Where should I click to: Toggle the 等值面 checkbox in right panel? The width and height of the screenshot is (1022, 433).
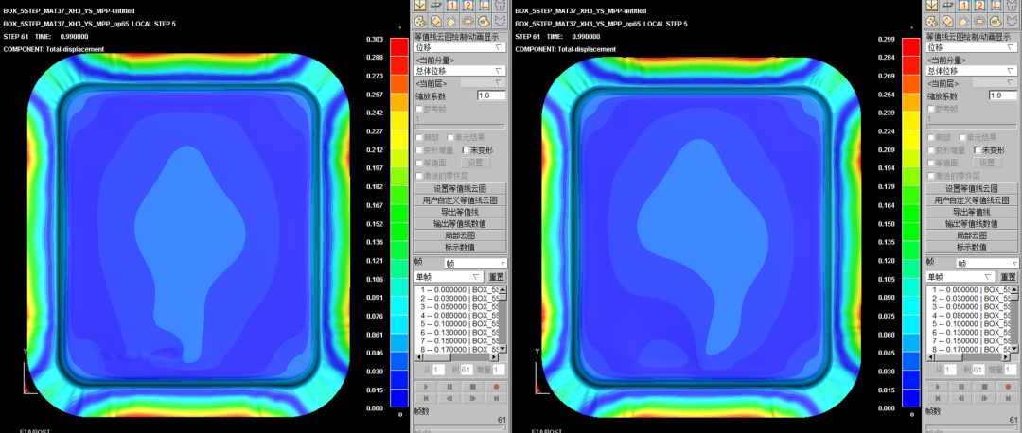click(x=930, y=163)
